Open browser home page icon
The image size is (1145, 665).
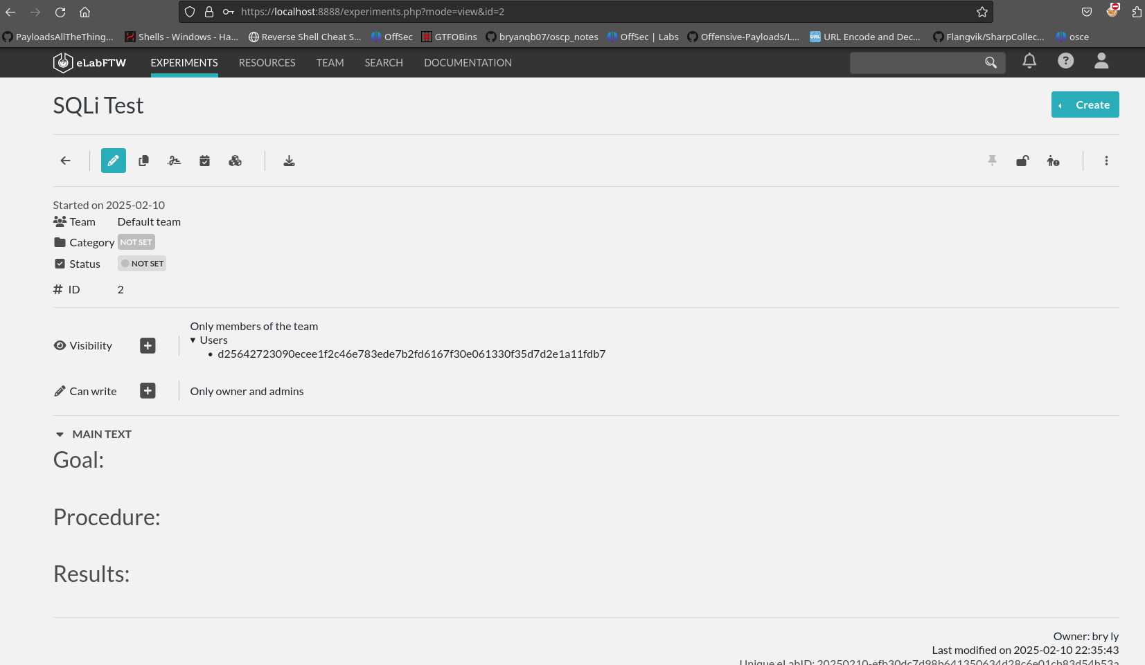coord(85,12)
